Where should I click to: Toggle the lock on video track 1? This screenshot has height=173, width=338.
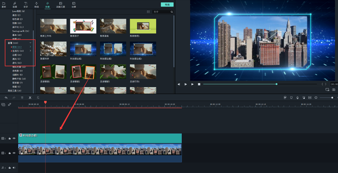(x=10, y=153)
